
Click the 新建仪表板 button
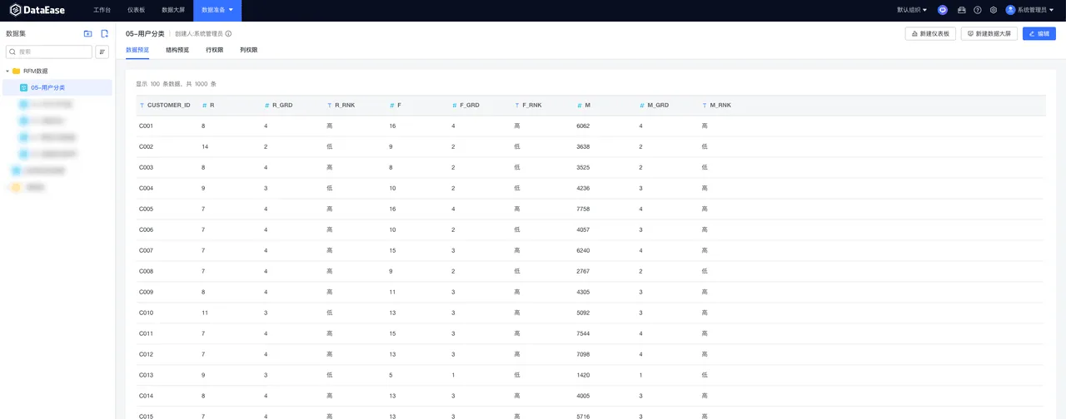930,34
